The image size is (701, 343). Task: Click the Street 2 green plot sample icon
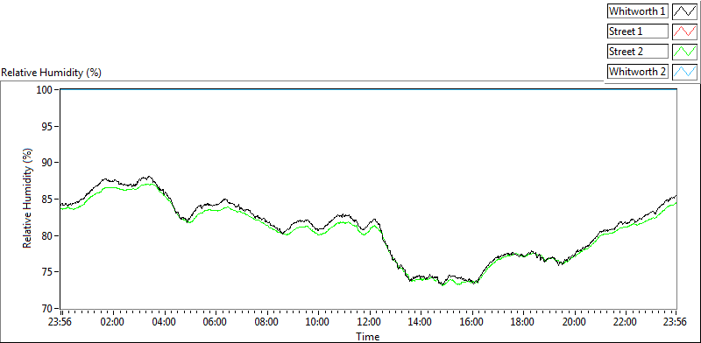(684, 52)
